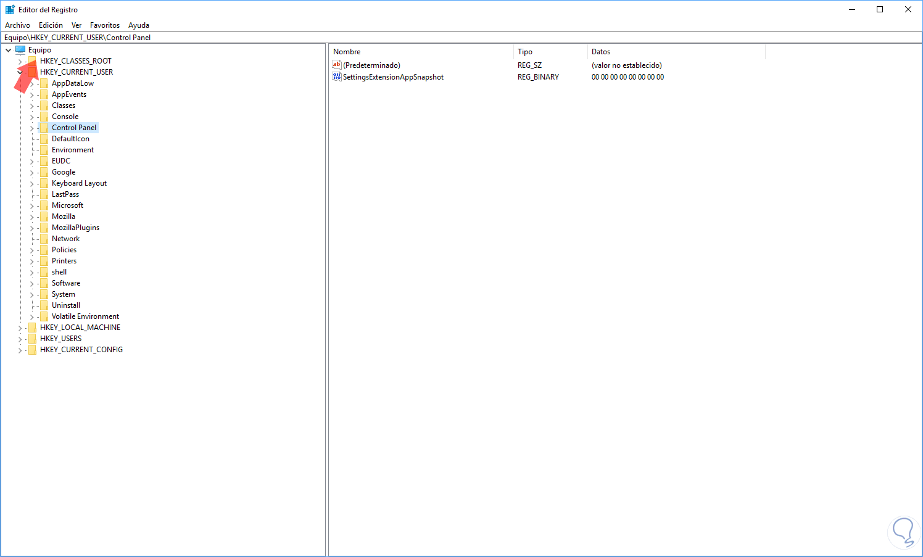
Task: Click the REG_SZ type cell
Action: pos(529,65)
